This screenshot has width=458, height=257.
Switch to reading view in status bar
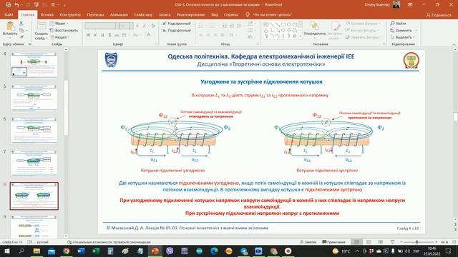coord(380,242)
